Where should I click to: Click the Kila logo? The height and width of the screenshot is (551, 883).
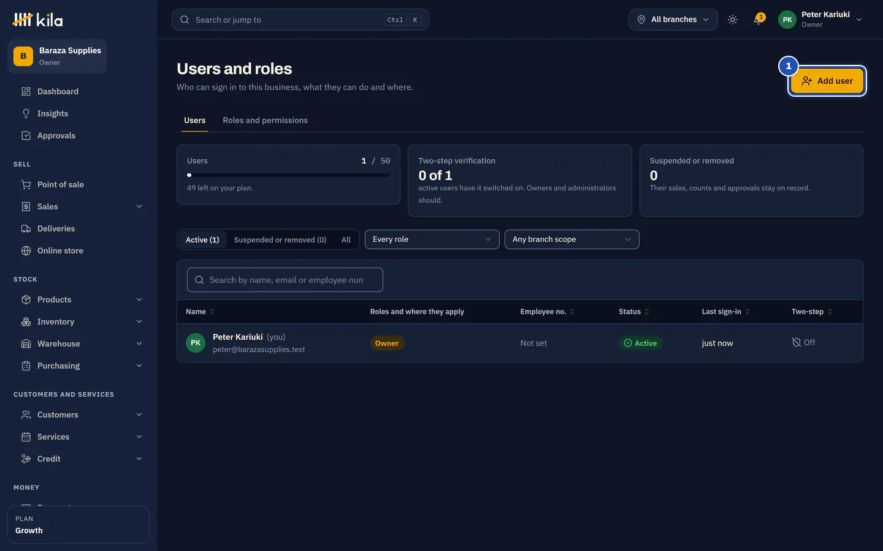38,20
